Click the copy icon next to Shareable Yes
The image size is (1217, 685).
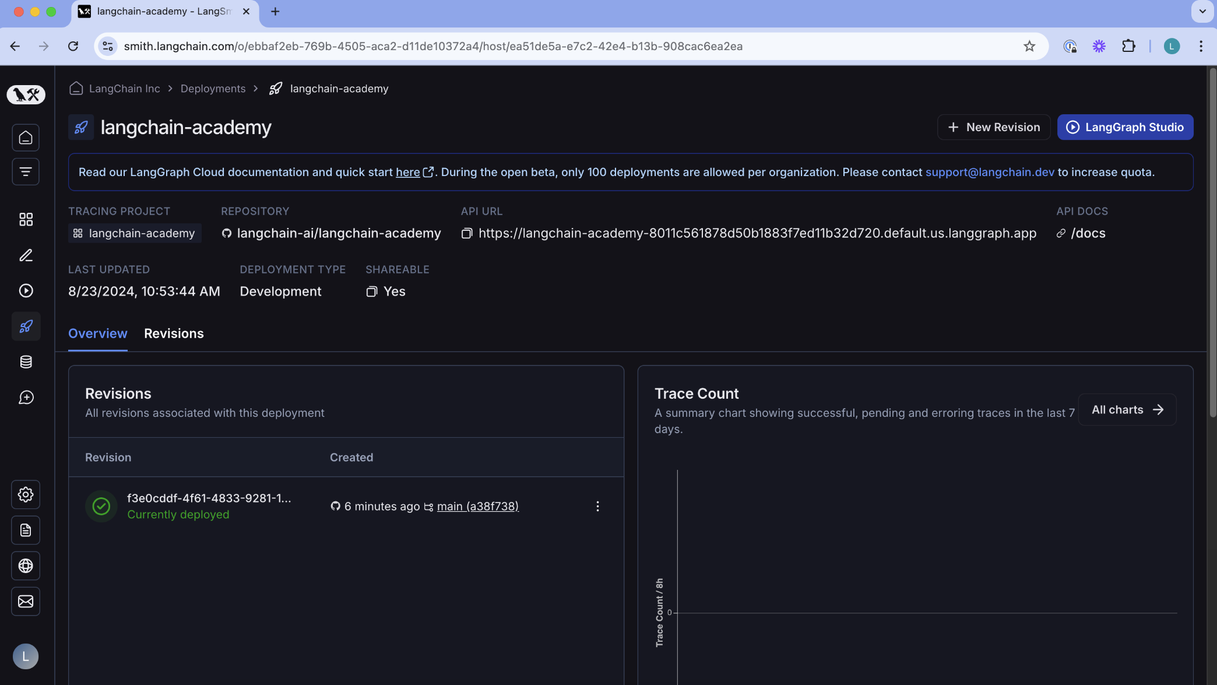click(371, 291)
